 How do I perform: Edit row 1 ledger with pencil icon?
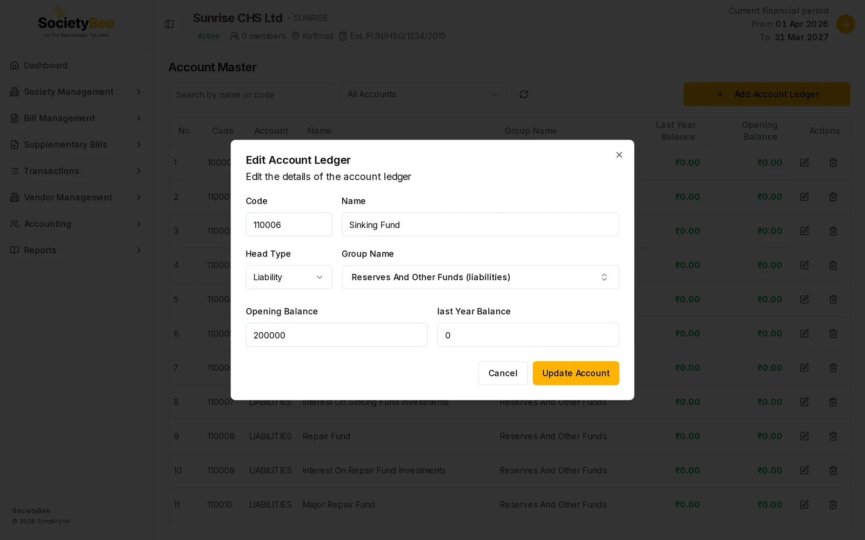pos(804,163)
